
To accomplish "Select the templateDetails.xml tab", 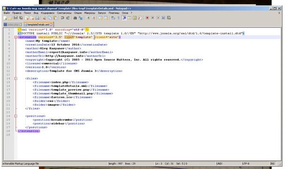I will (x=38, y=25).
